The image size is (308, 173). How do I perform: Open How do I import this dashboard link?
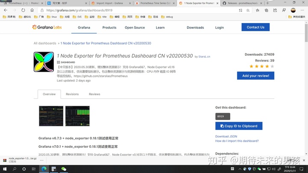pyautogui.click(x=237, y=141)
